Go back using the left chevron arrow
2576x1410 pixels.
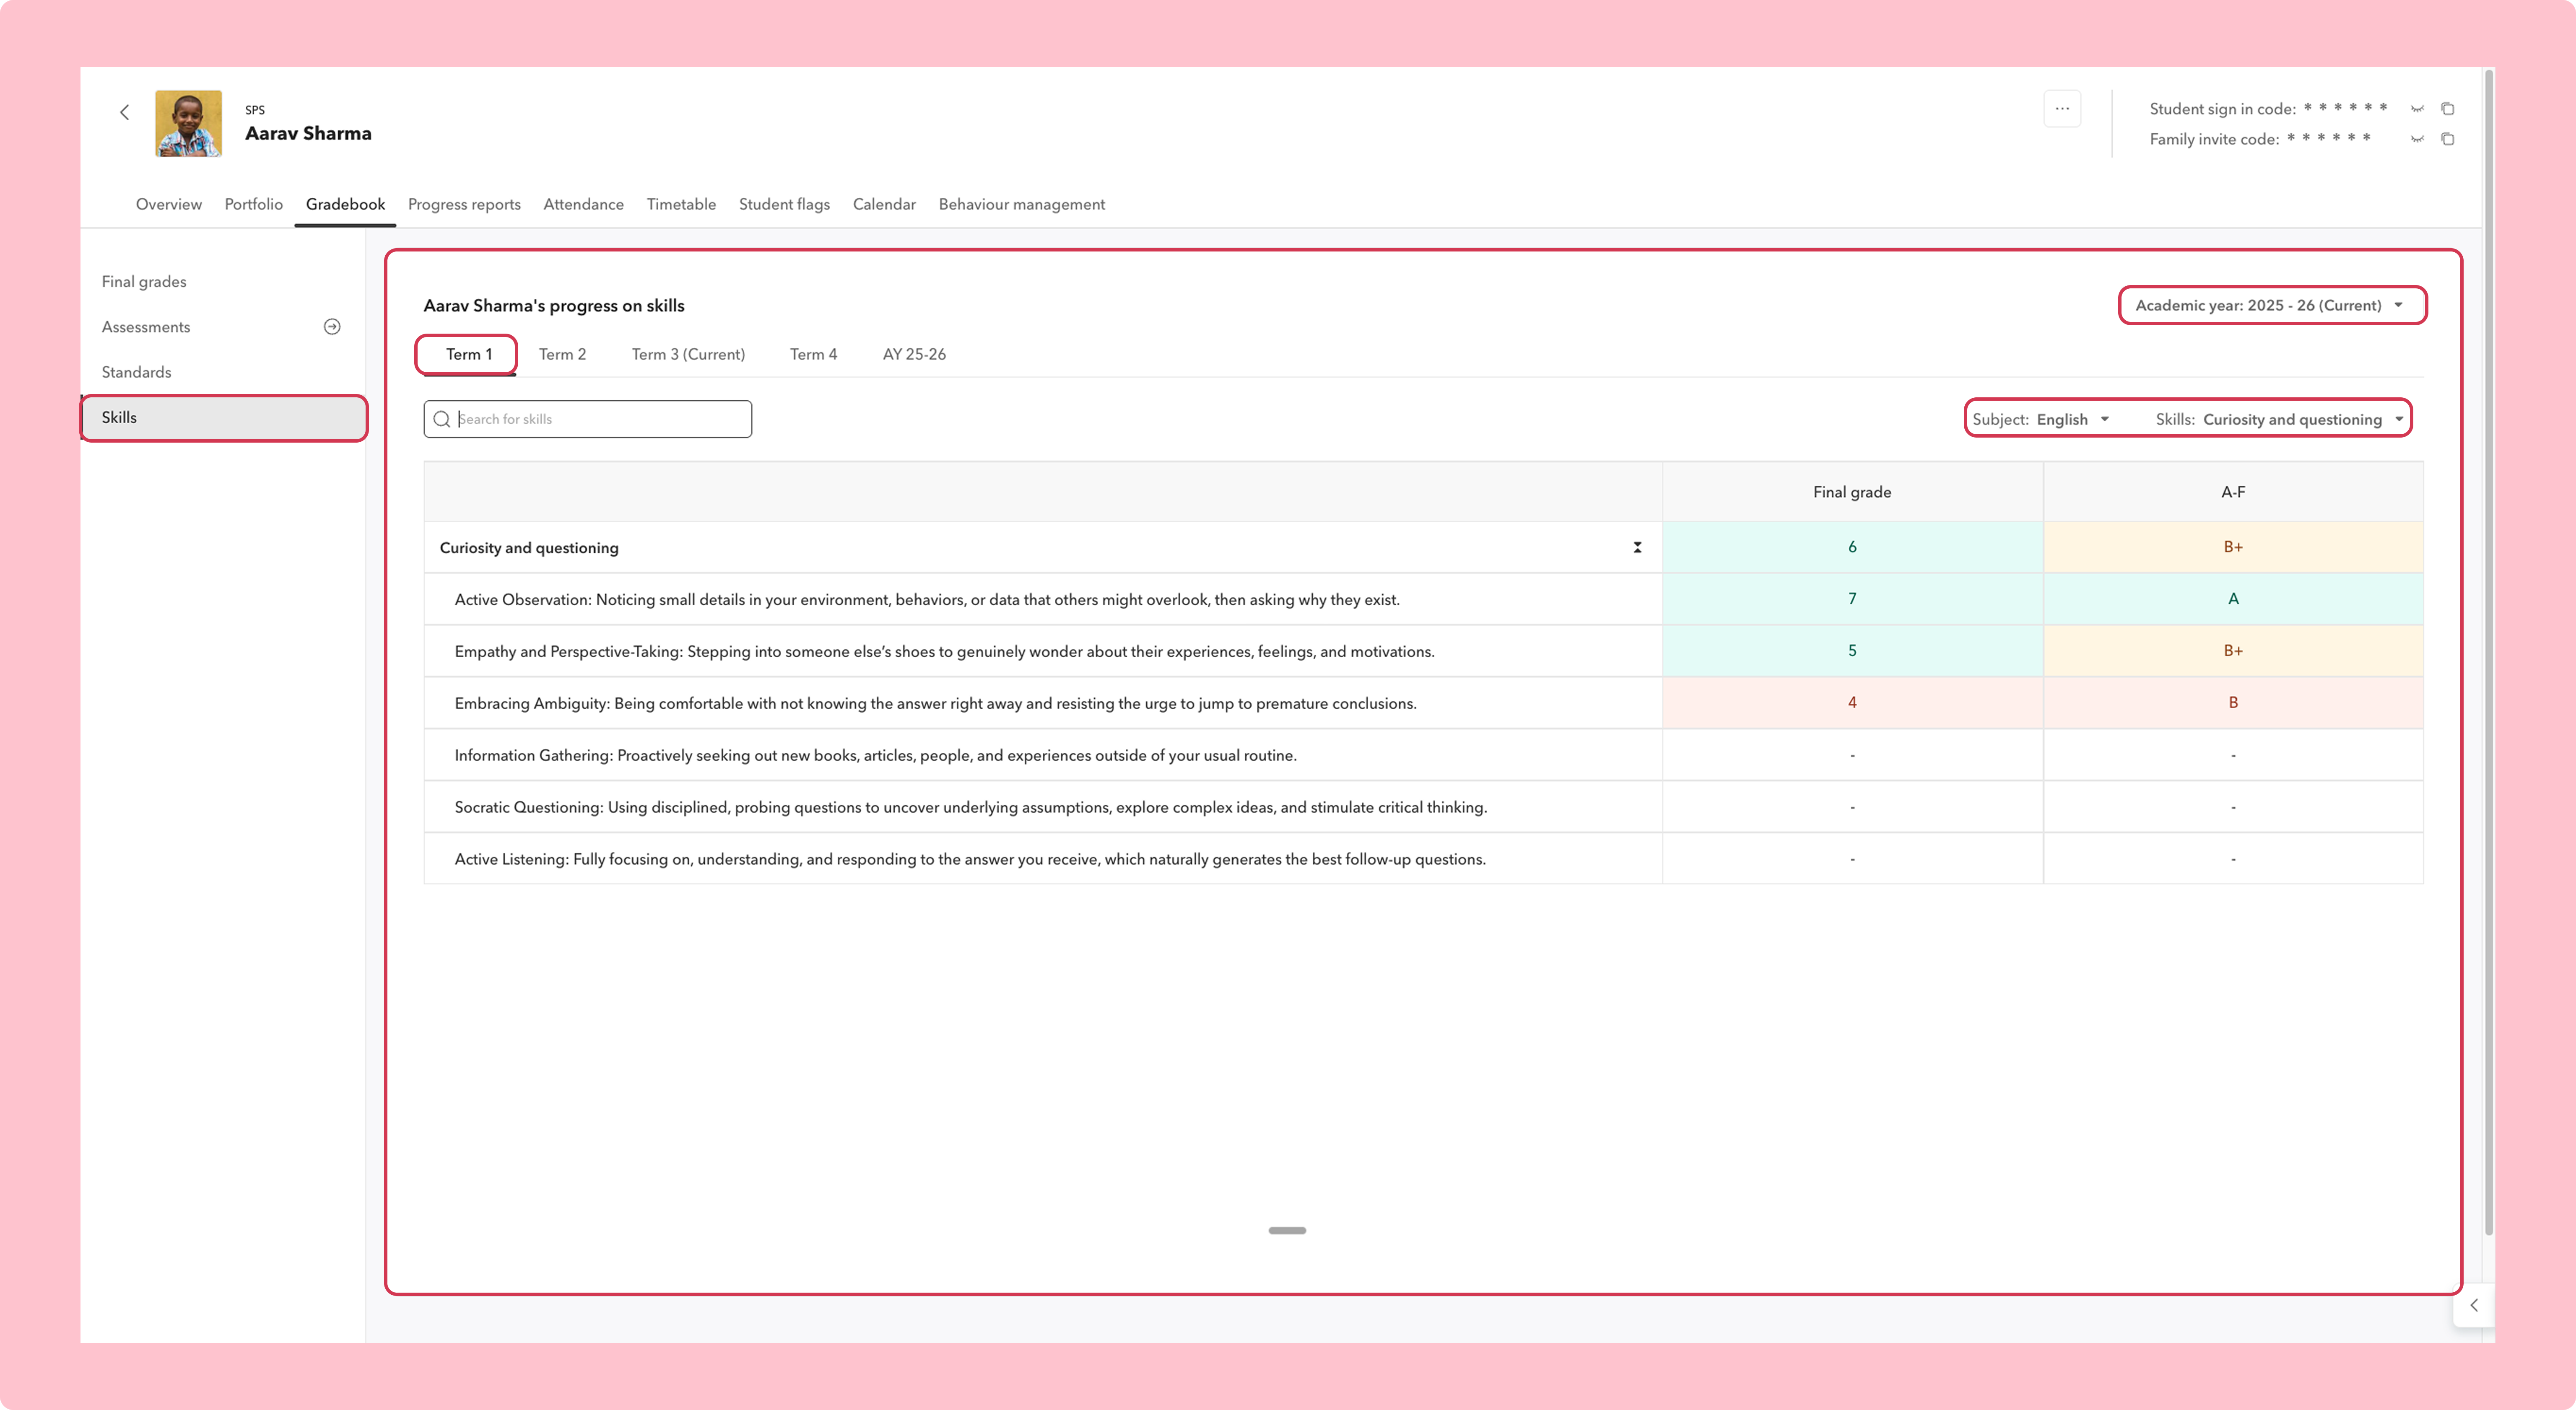point(125,112)
